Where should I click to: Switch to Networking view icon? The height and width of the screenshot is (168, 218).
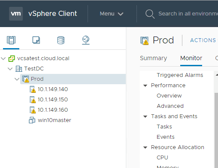point(86,40)
